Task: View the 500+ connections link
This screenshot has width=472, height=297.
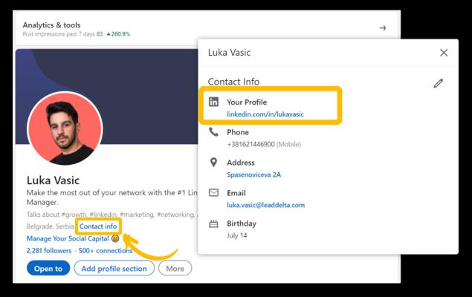Action: point(106,251)
